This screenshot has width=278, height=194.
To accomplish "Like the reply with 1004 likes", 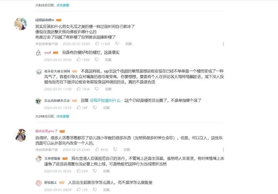I will (x=78, y=89).
